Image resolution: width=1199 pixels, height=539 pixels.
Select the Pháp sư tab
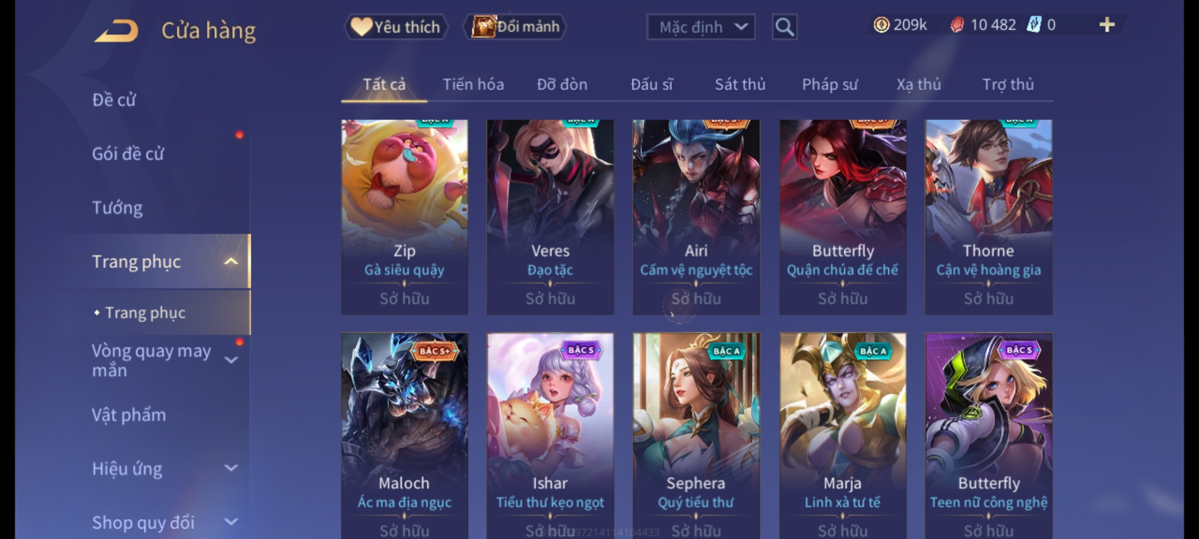pyautogui.click(x=829, y=84)
